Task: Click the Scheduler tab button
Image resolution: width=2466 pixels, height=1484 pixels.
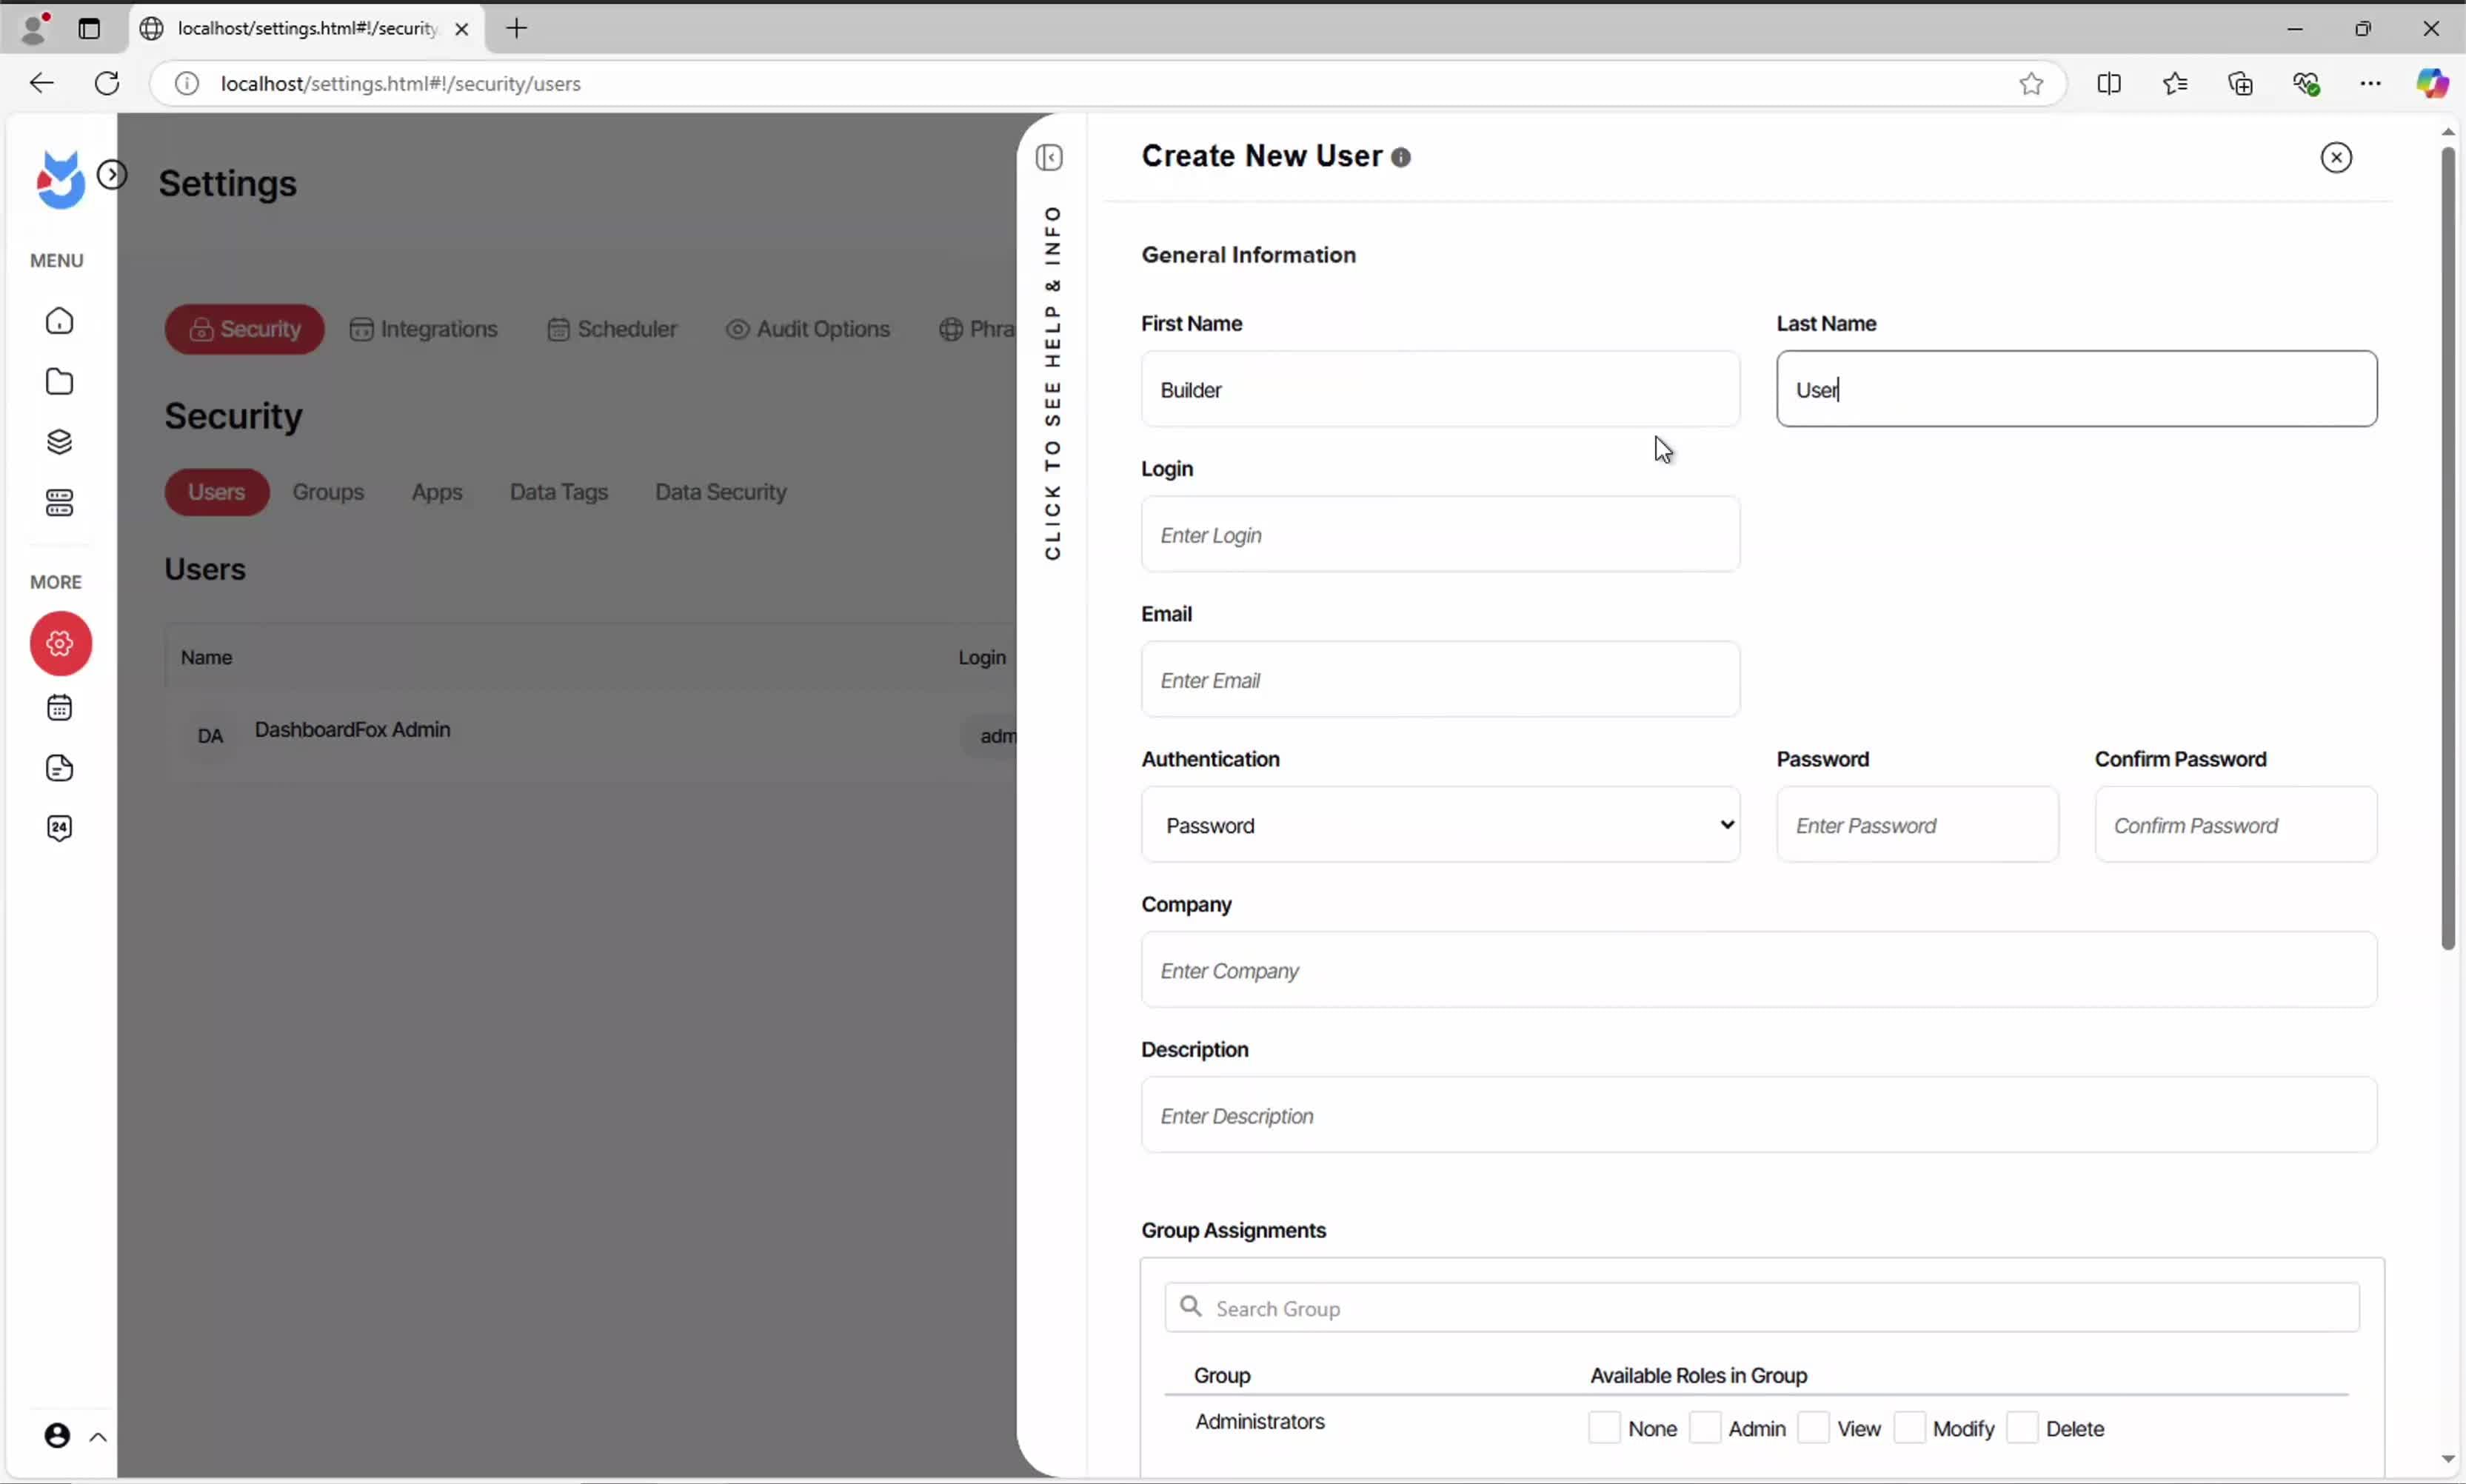Action: tap(612, 329)
